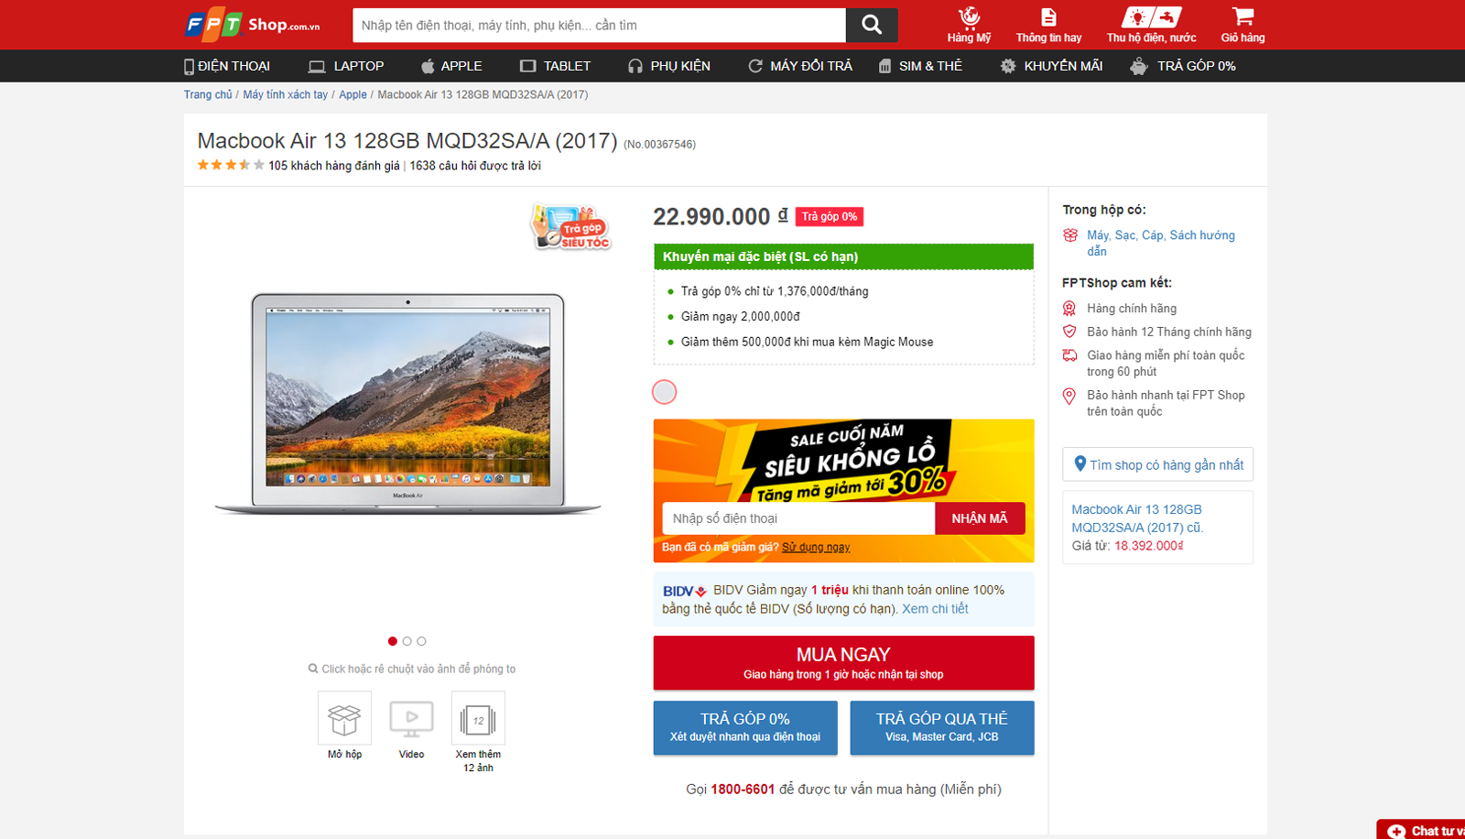Click the price 22.990.000 ₫
The image size is (1465, 839).
720,216
